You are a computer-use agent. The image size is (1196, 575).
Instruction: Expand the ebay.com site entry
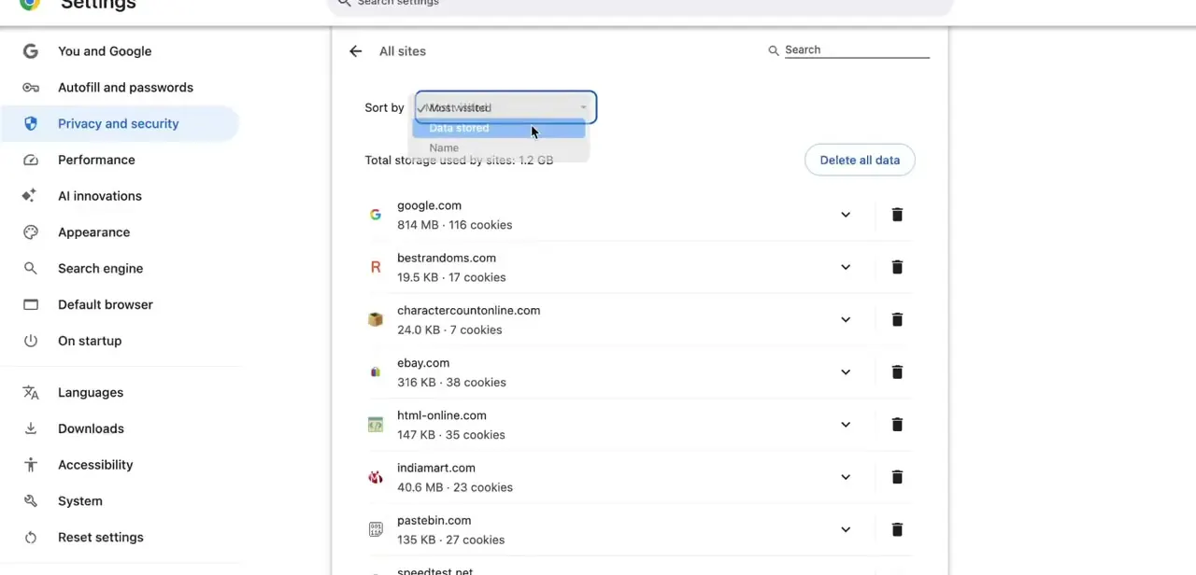point(846,372)
